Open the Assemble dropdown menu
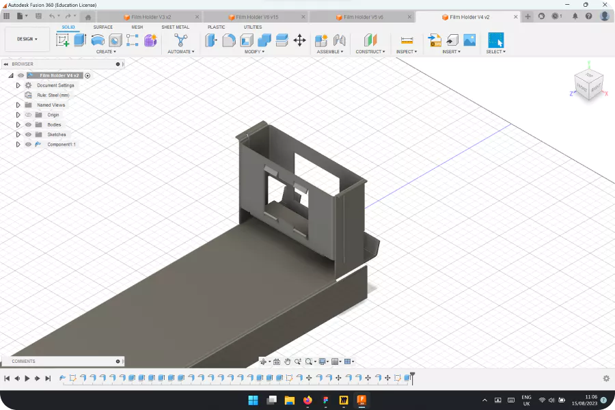 coord(330,52)
